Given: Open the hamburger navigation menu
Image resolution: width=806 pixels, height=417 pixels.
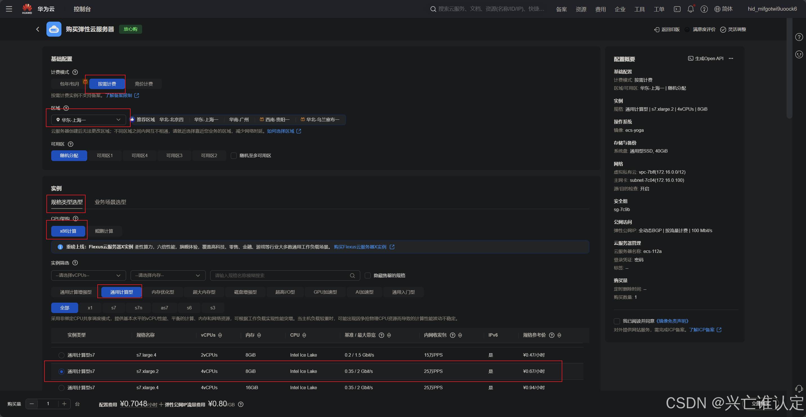Looking at the screenshot, I should click(x=9, y=9).
